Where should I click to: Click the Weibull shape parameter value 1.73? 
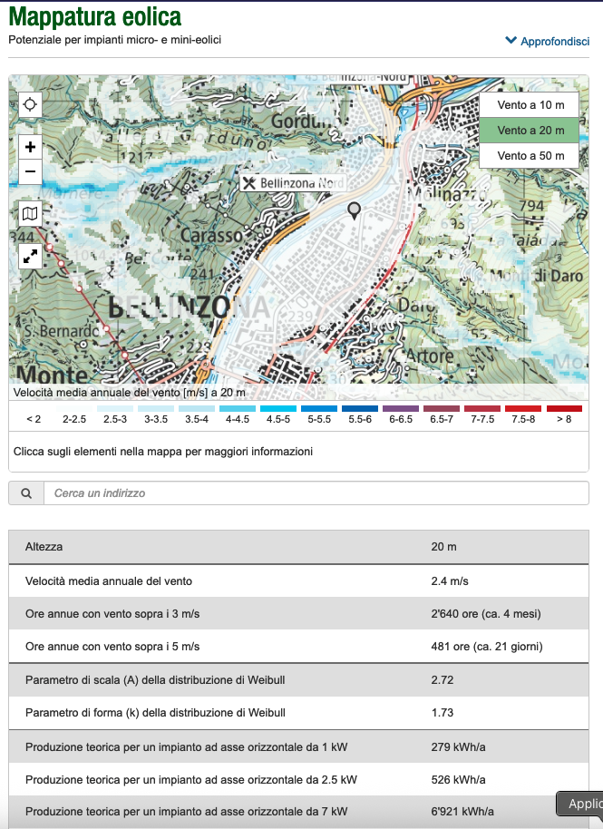coord(443,713)
